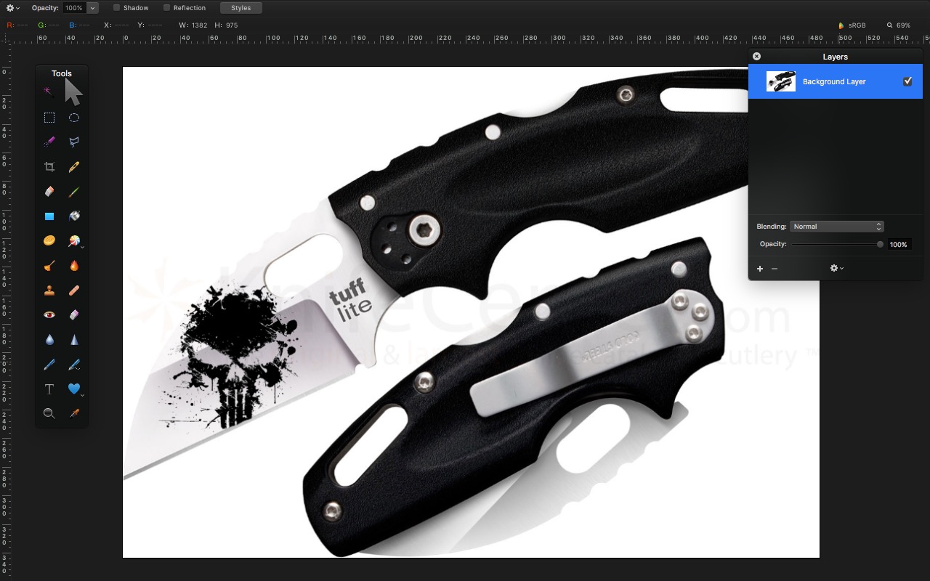Select the Paintbrush tool
The image size is (930, 581).
[x=74, y=192]
